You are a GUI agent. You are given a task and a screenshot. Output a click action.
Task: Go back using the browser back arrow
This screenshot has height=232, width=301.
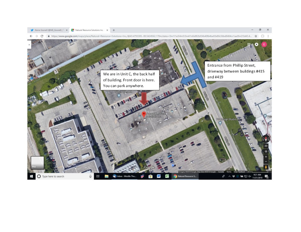click(x=31, y=36)
